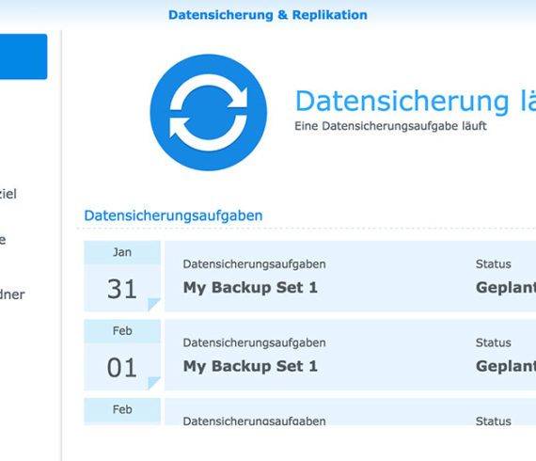This screenshot has width=536, height=461.
Task: Open the sidebar entry ending in 'e'
Action: tap(3, 240)
